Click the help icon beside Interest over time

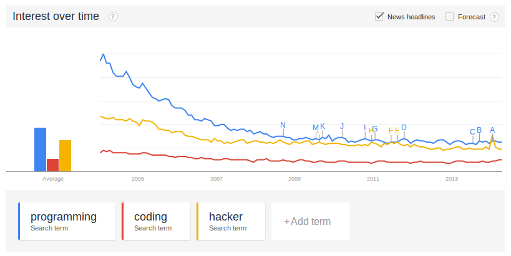(113, 17)
